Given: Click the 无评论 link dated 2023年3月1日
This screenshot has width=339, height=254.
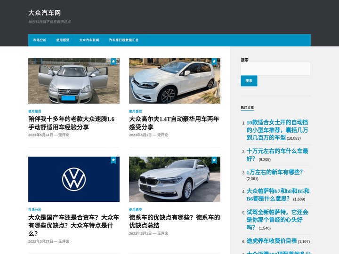Looking at the screenshot, I should click(162, 233).
